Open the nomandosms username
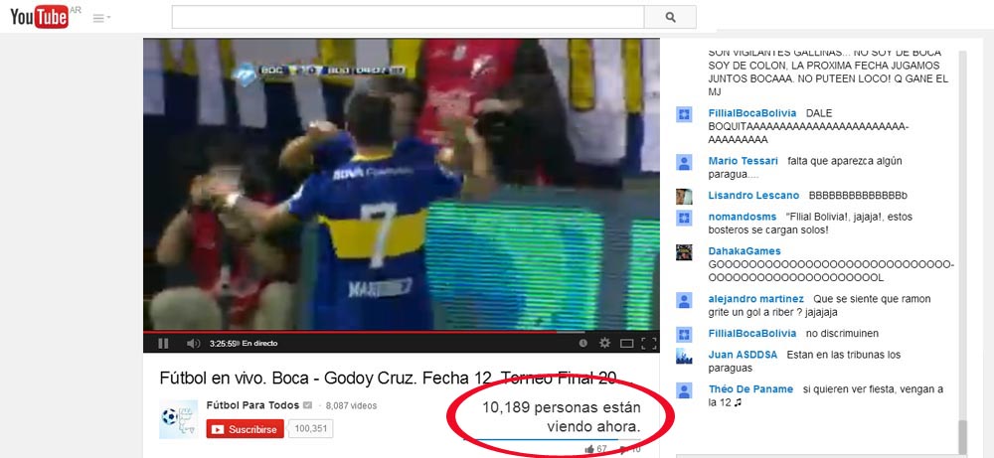Screen dimensions: 994x458 (743, 217)
